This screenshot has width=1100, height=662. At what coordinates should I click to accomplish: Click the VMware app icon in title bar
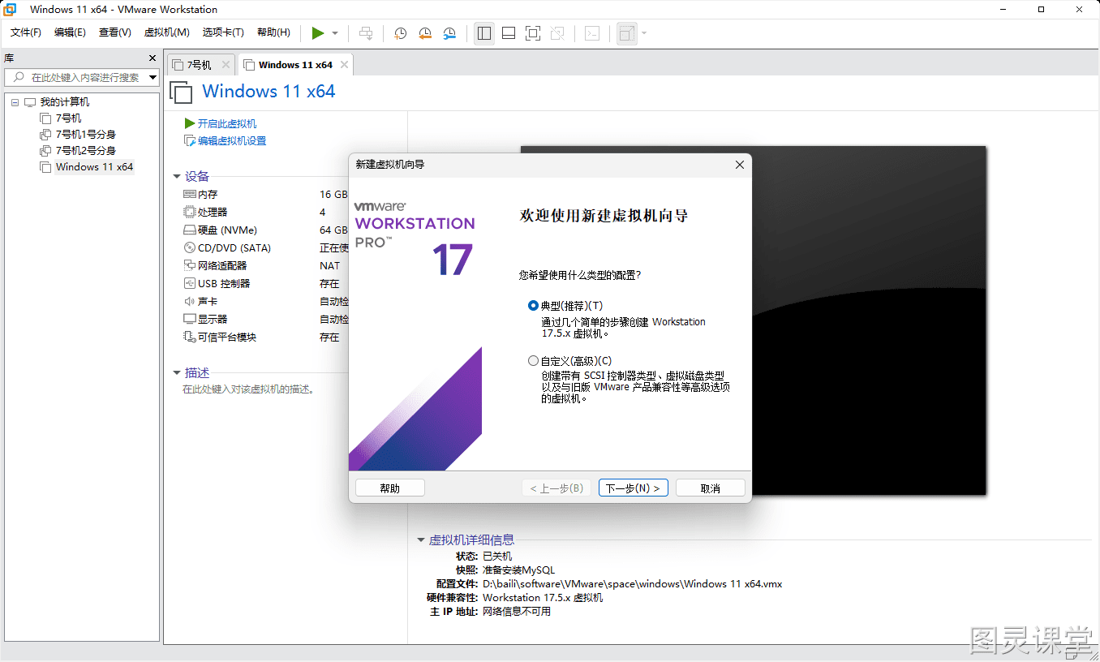click(x=11, y=10)
